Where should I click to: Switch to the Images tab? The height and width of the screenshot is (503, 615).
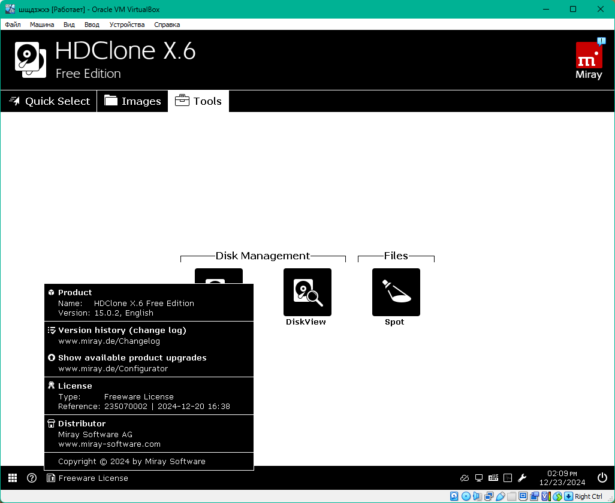132,101
